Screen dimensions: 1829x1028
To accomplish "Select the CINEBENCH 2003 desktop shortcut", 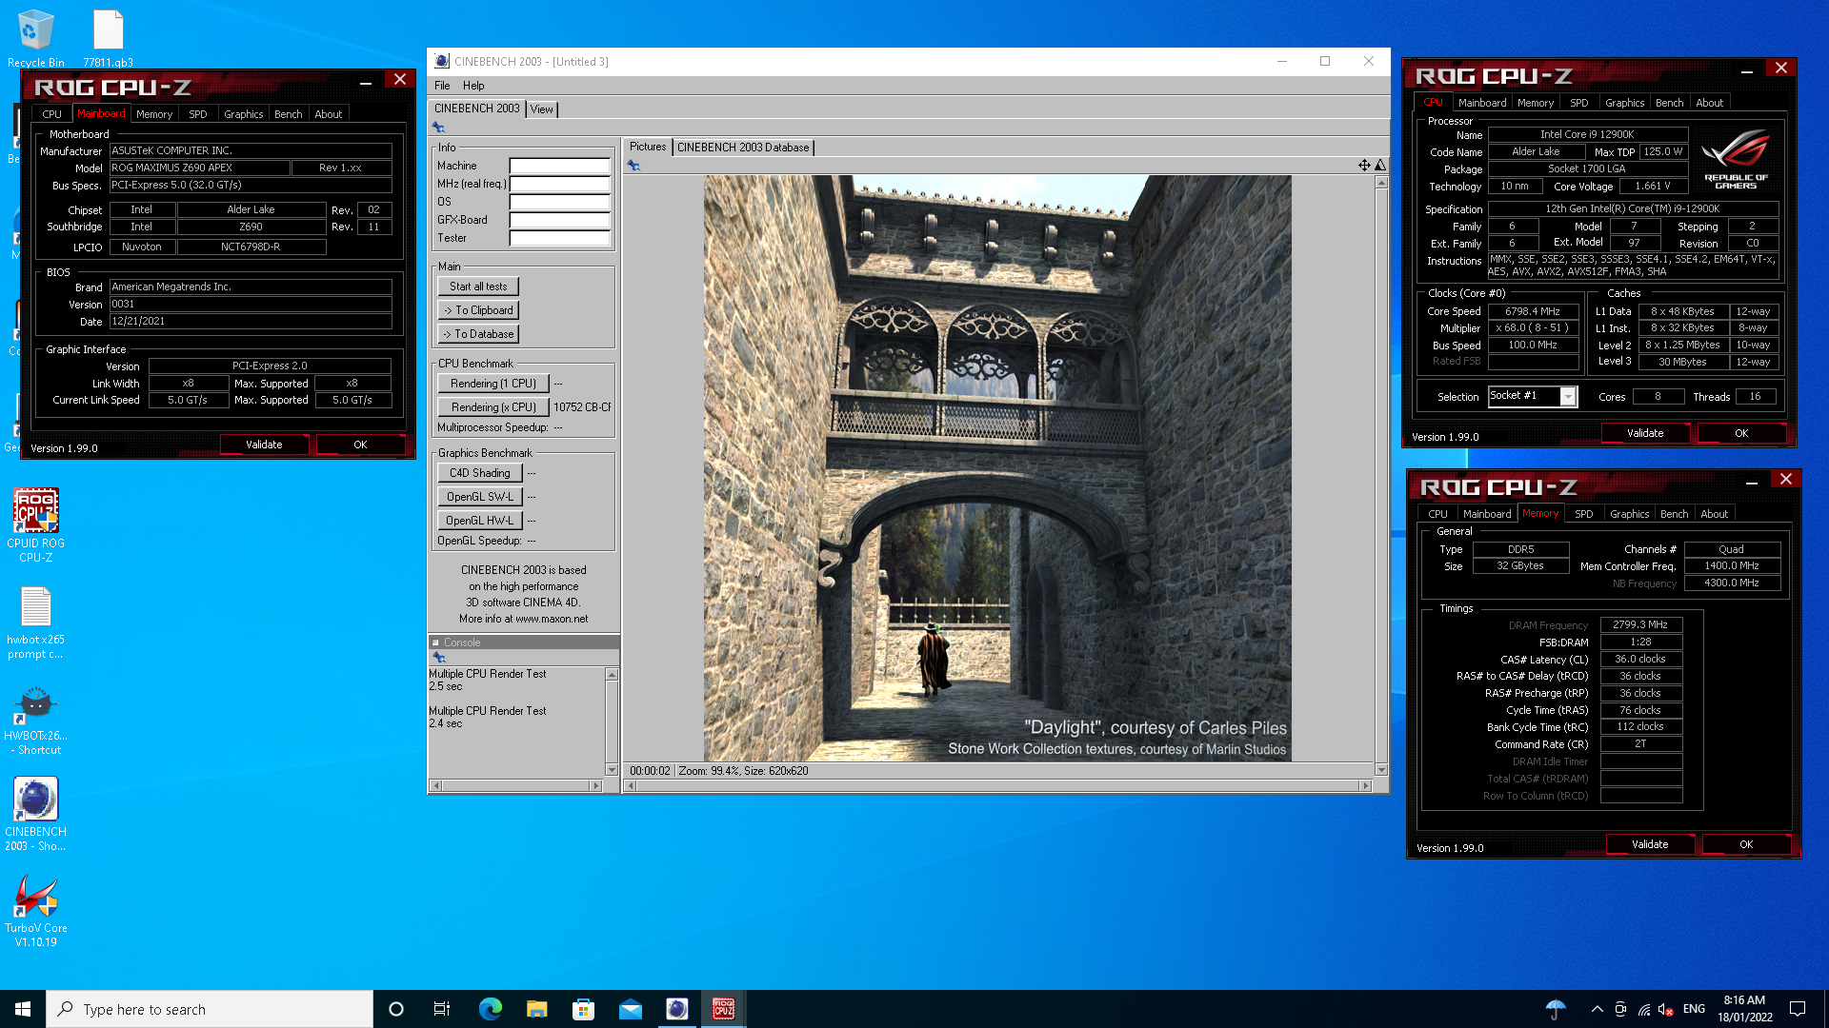I will (x=36, y=815).
